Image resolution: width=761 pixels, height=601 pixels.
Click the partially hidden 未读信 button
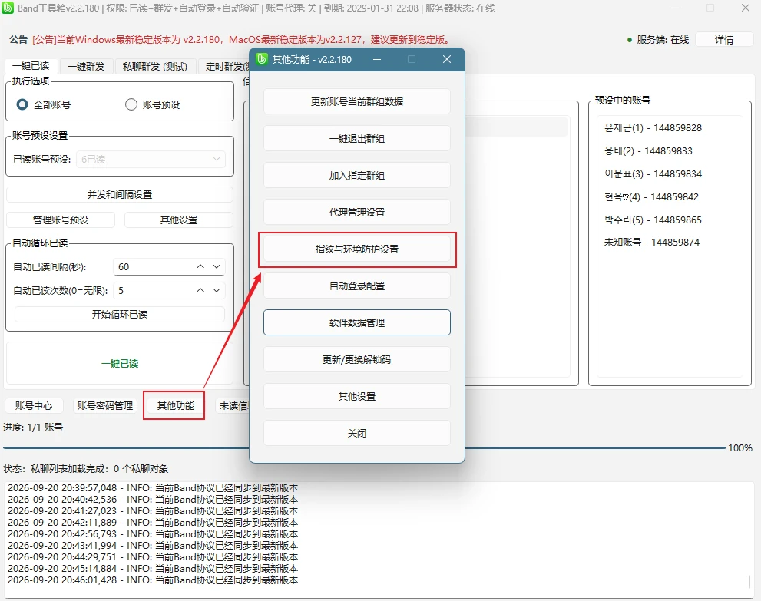coord(233,405)
